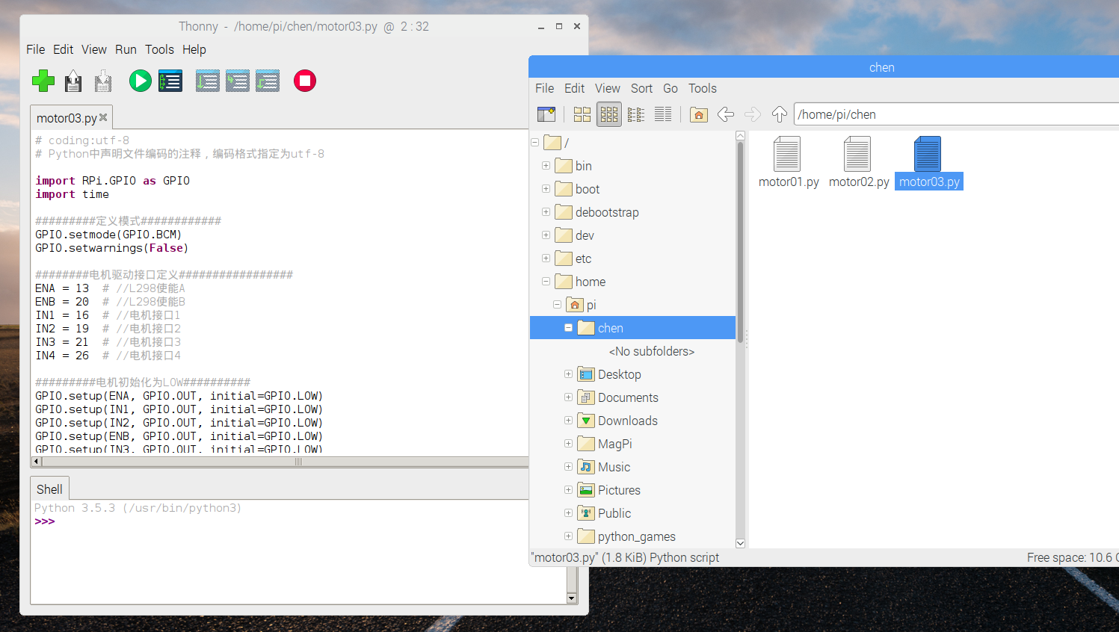This screenshot has width=1119, height=632.
Task: Click the Shell scroll down arrow
Action: pyautogui.click(x=572, y=598)
